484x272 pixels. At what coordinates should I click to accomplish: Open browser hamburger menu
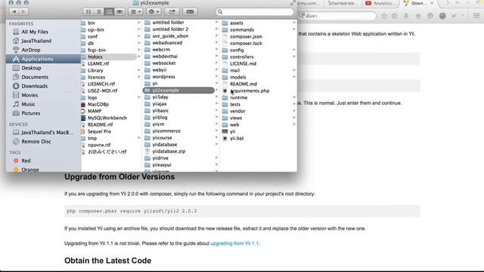tap(476, 16)
